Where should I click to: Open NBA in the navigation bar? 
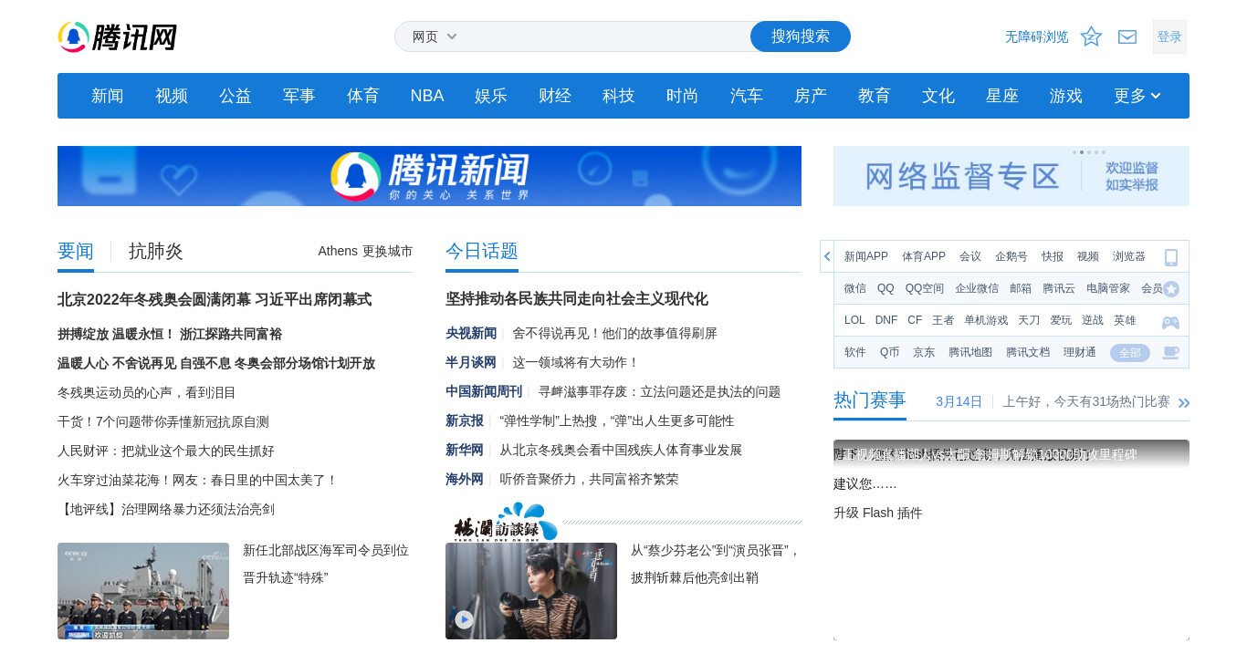427,96
